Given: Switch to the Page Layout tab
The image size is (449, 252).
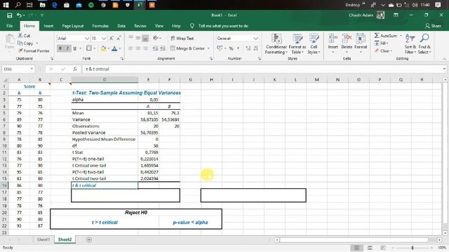Looking at the screenshot, I should coord(73,26).
